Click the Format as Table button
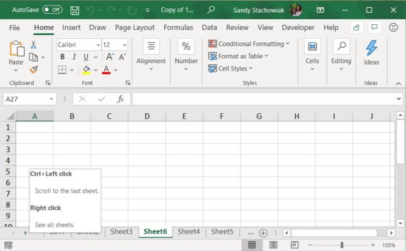The image size is (406, 251). point(238,56)
